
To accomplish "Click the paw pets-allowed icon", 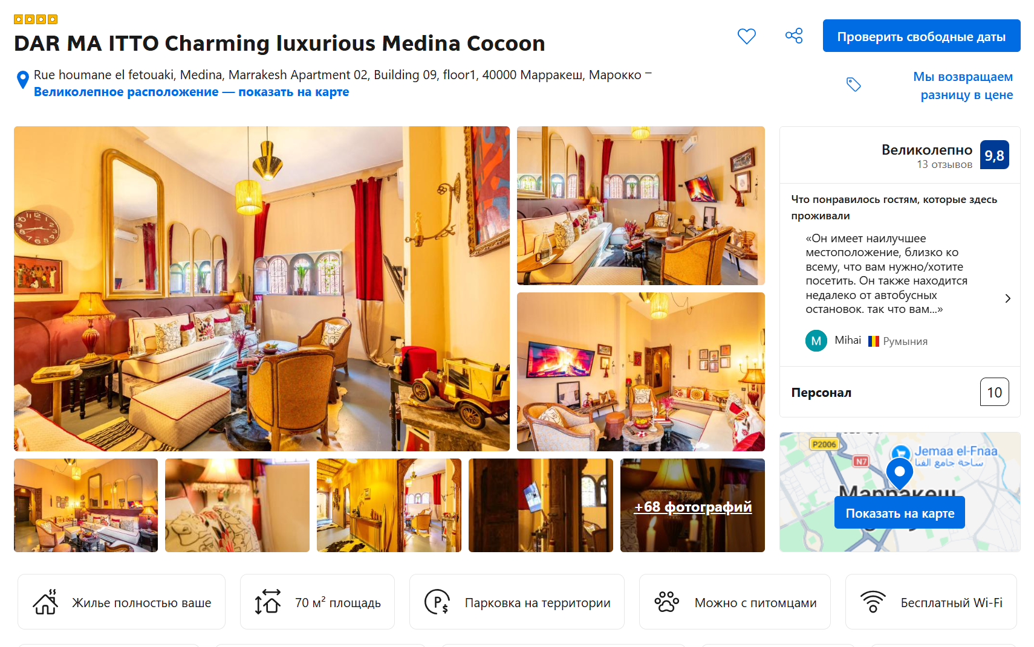I will coord(667,602).
